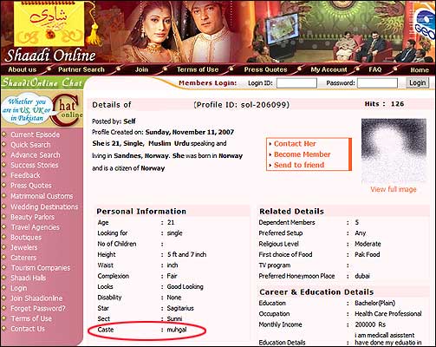
Task: Open Advance Search in sidebar
Action: [36, 155]
